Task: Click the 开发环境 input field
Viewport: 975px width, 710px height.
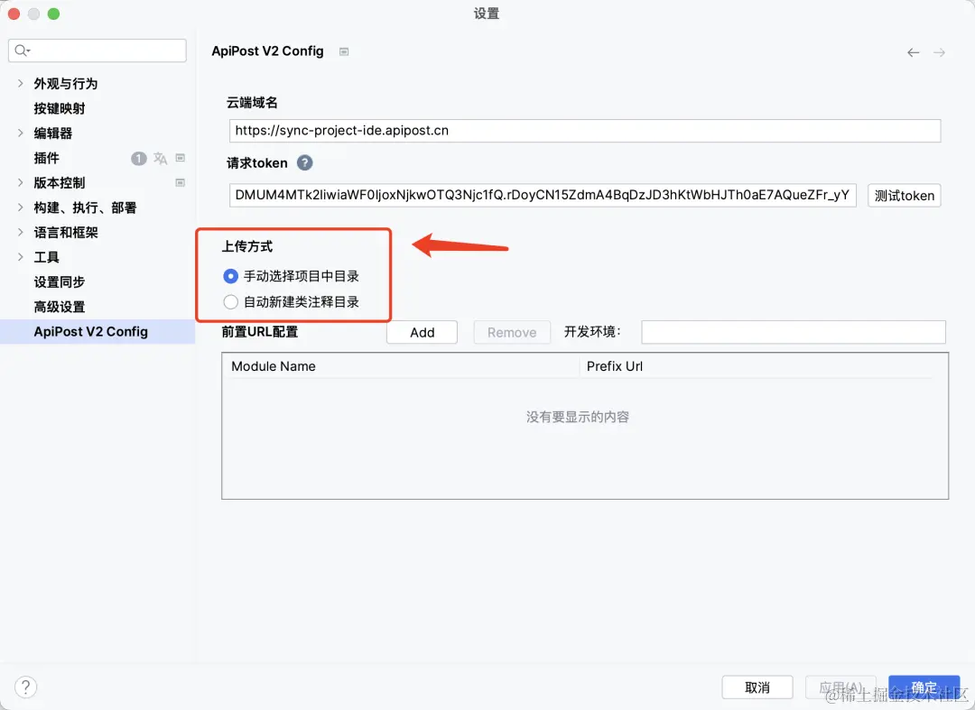Action: click(x=793, y=332)
